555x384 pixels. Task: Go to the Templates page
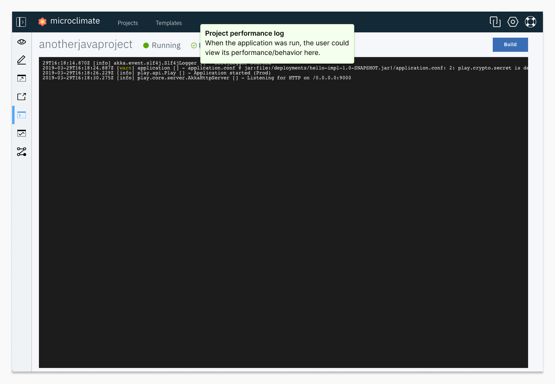[168, 23]
